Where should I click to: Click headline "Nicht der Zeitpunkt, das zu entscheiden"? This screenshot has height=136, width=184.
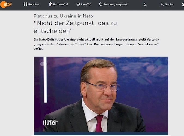tap(75, 27)
